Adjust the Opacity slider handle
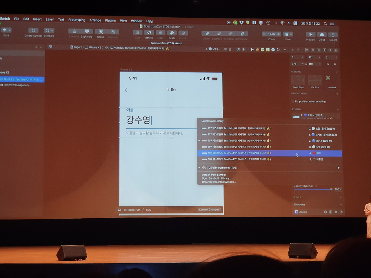Image resolution: width=371 pixels, height=278 pixels. (x=331, y=189)
